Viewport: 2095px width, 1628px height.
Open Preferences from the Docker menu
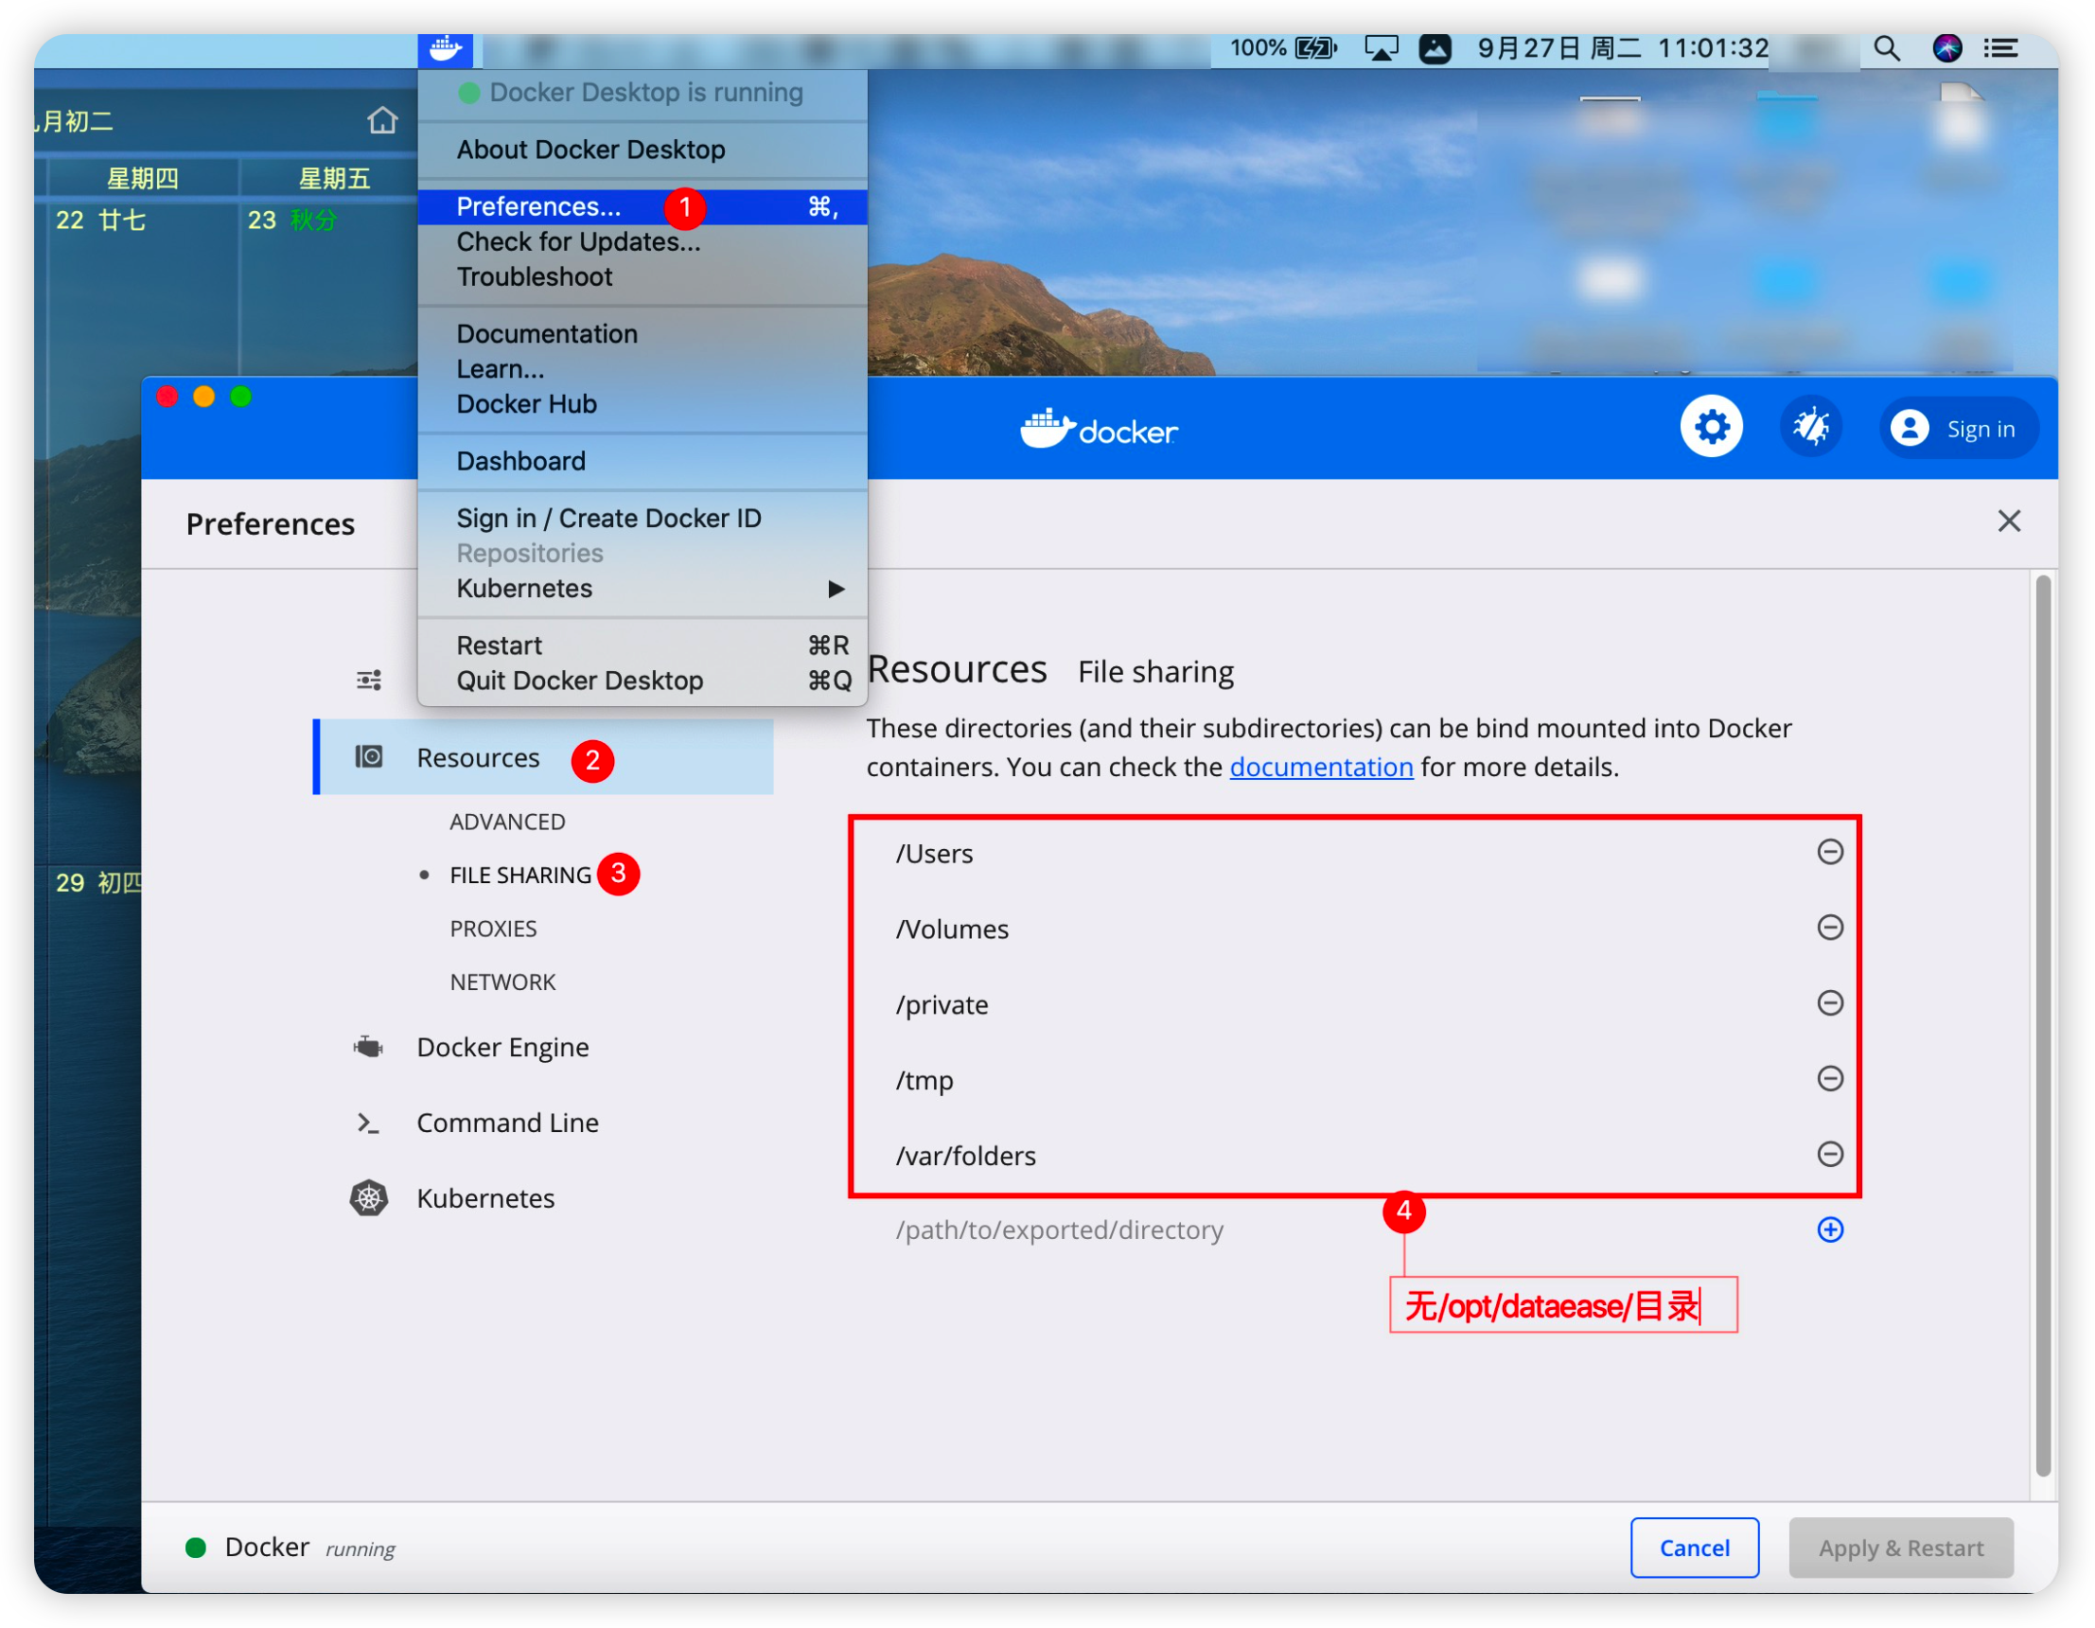tap(540, 206)
